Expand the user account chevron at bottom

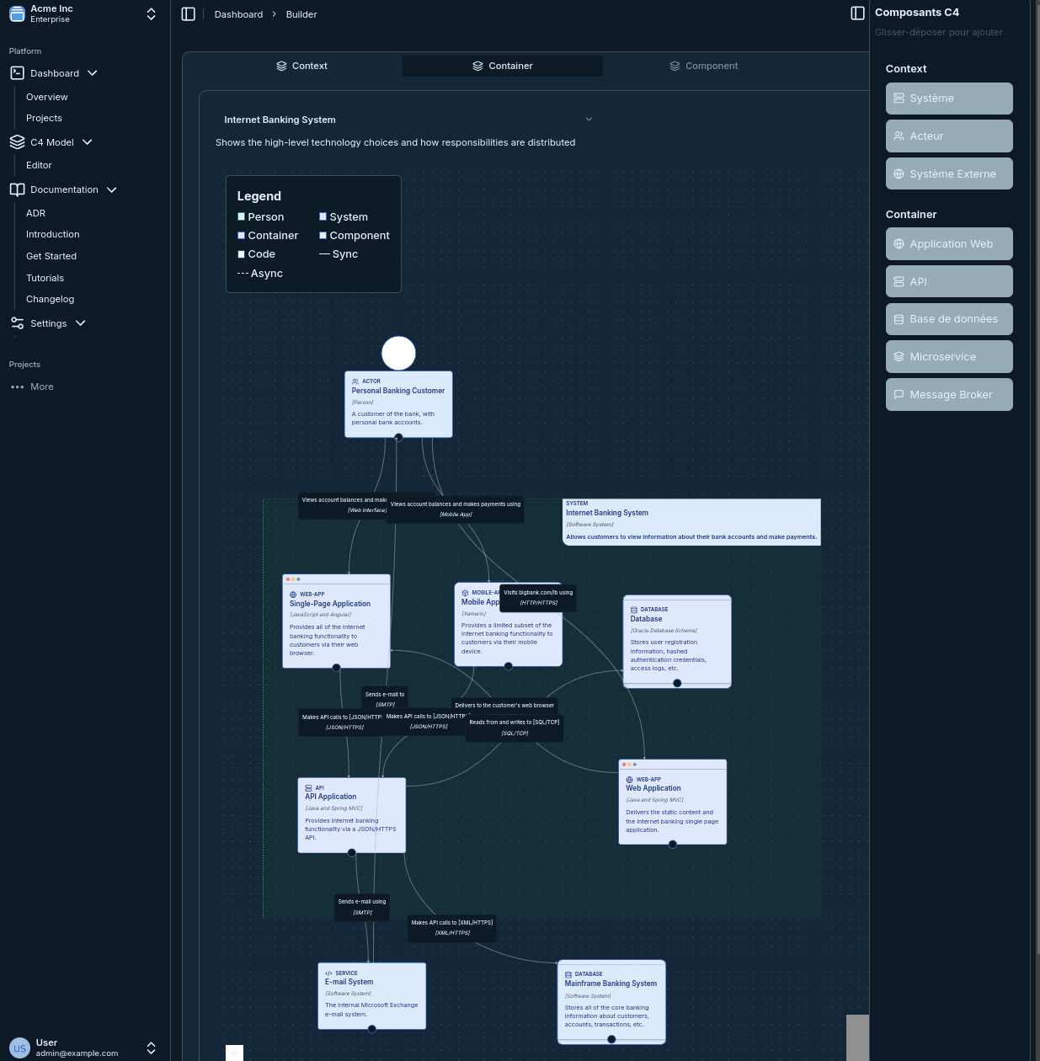click(x=151, y=1048)
